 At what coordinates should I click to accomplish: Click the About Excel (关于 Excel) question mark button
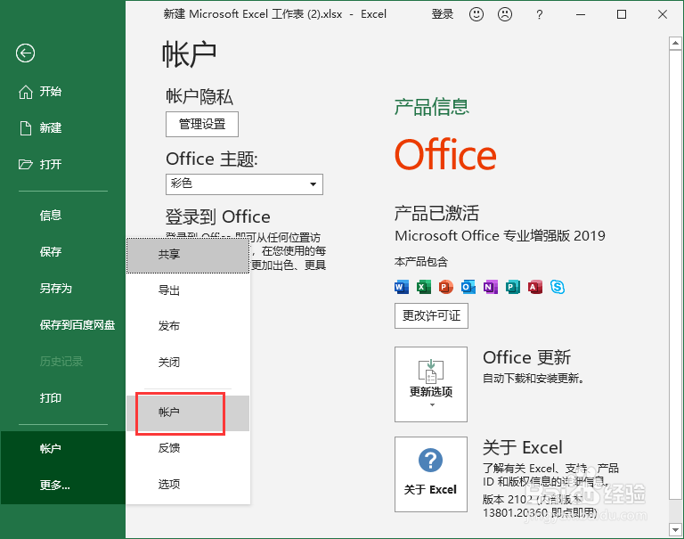[x=431, y=474]
